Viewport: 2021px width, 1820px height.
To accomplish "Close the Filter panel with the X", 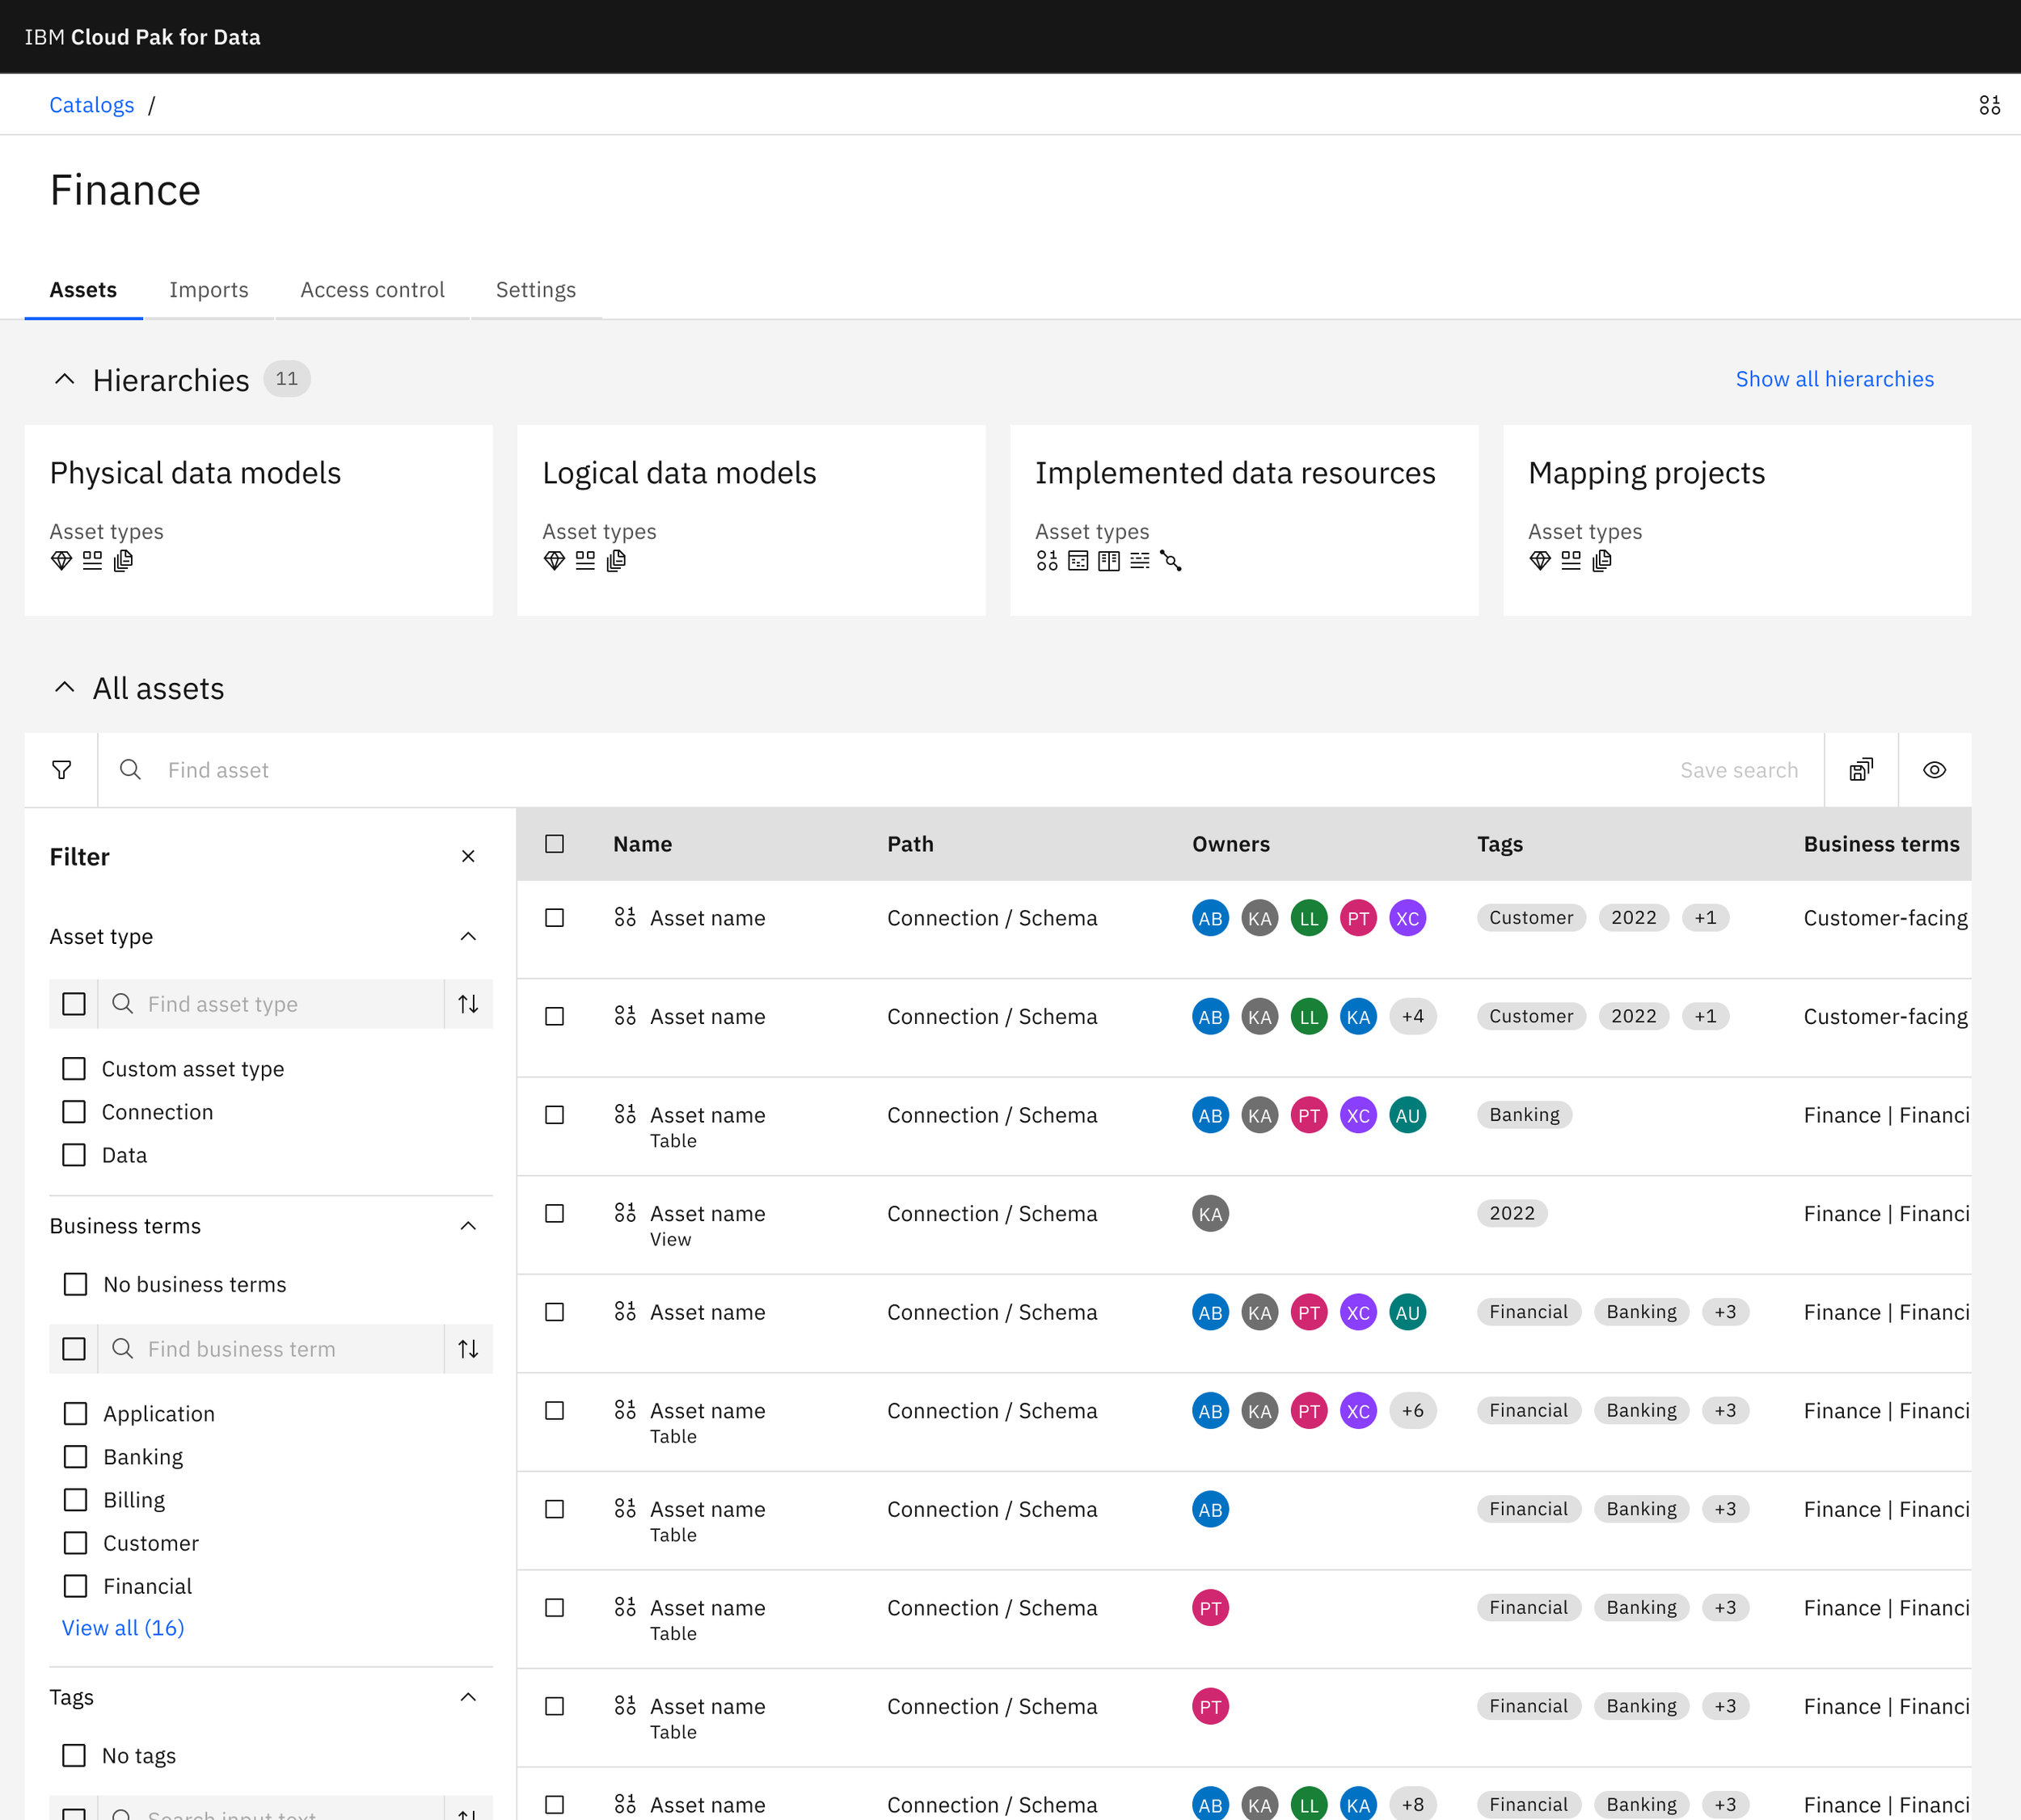I will [x=468, y=857].
